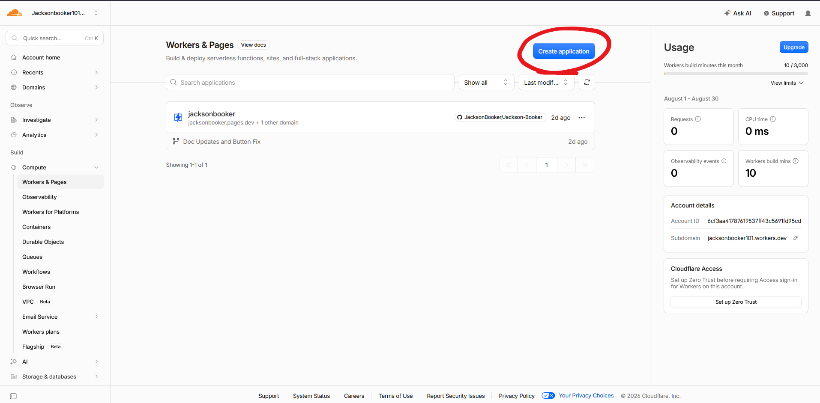820x403 pixels.
Task: Click the Upgrade button
Action: coord(794,47)
